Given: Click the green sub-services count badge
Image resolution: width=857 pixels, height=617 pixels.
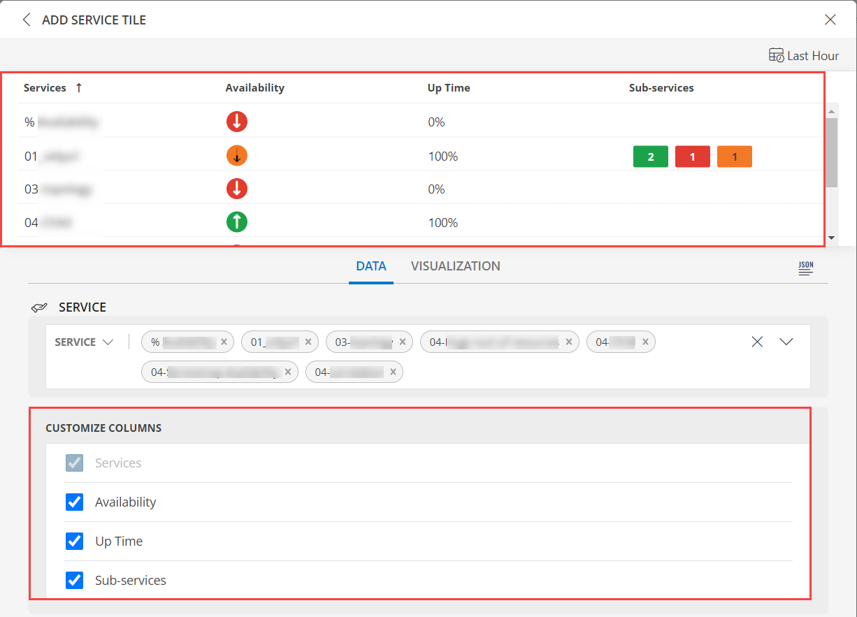Looking at the screenshot, I should point(650,157).
